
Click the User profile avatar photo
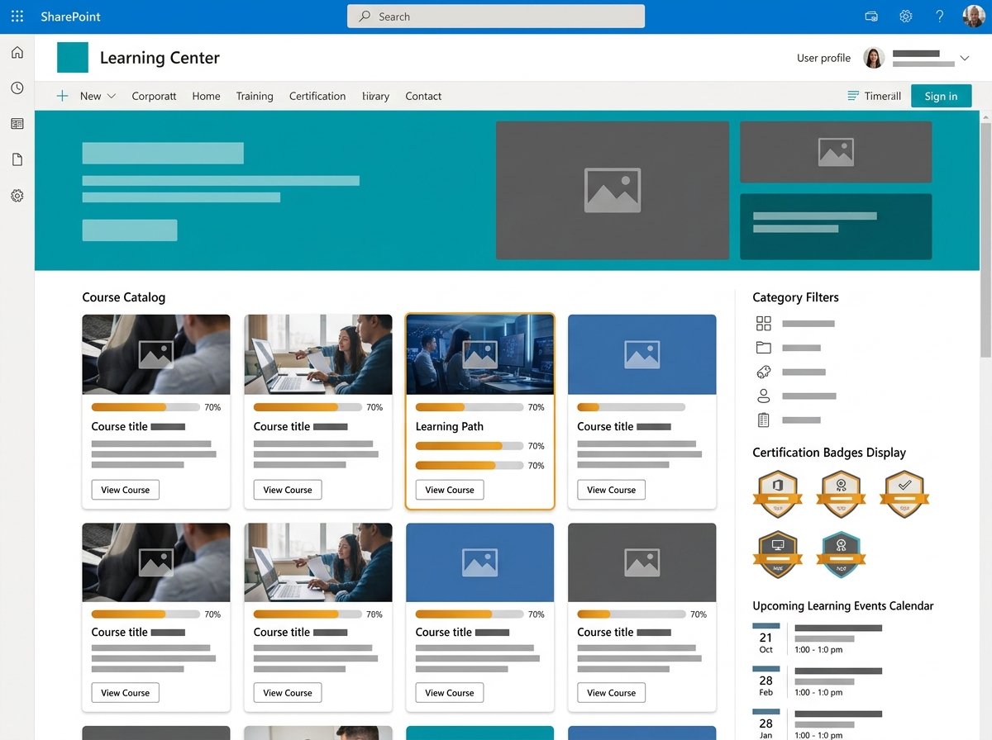point(874,58)
